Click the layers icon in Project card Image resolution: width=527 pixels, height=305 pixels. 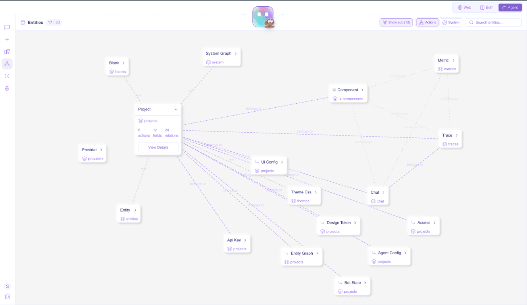click(140, 121)
